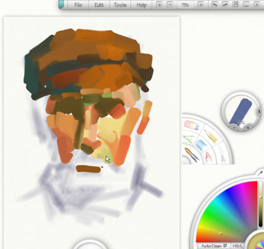The height and width of the screenshot is (249, 264).
Task: Select the Eraser tool in the tool wheel
Action: tap(191, 124)
